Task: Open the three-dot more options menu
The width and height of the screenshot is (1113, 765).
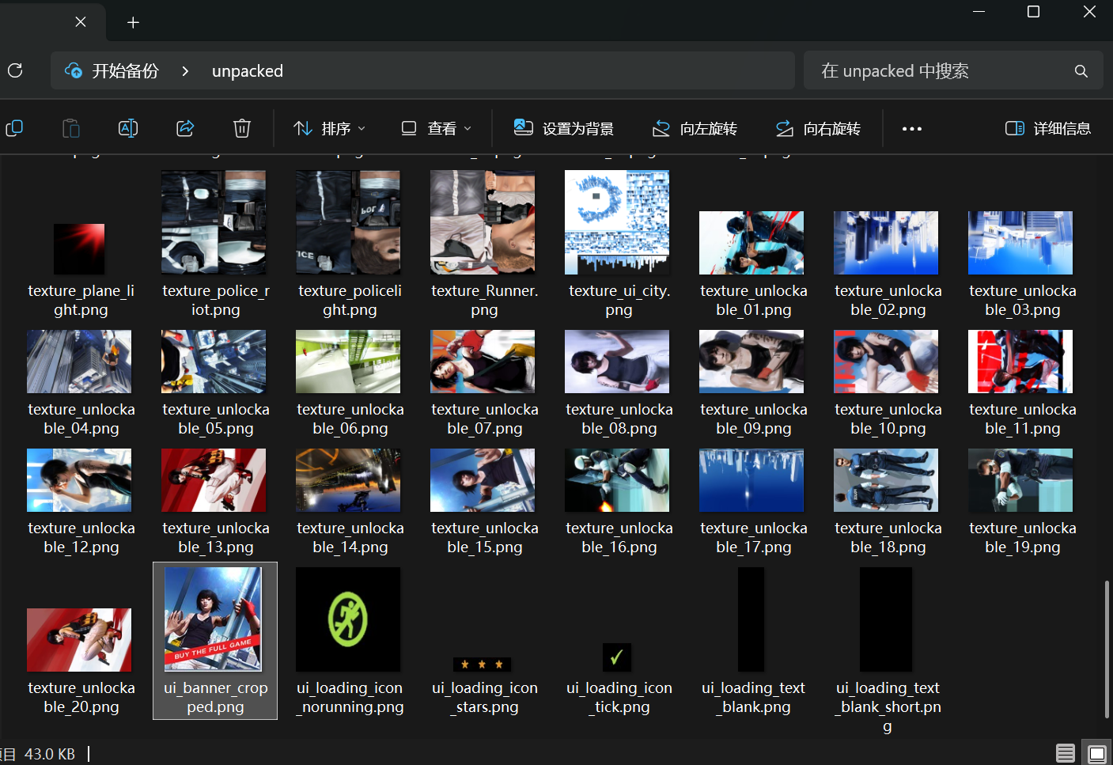Action: tap(911, 128)
